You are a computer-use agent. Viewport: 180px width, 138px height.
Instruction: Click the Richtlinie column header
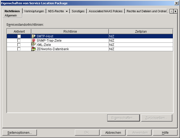pyautogui.click(x=70, y=31)
